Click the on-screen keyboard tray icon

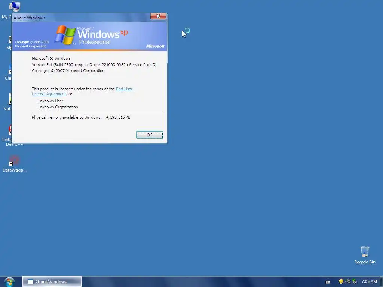pos(328,282)
